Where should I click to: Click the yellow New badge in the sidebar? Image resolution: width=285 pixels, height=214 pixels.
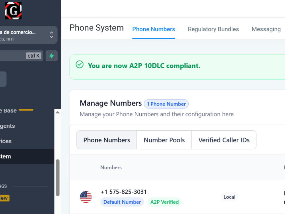tap(4, 198)
